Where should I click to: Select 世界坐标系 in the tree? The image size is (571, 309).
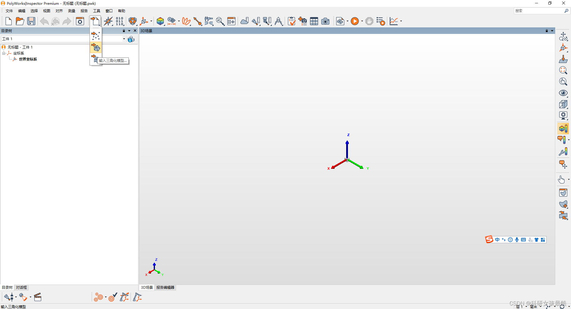click(x=28, y=59)
